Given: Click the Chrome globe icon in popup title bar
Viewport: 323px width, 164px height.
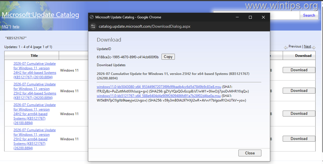Looking at the screenshot, I should click(92, 17).
